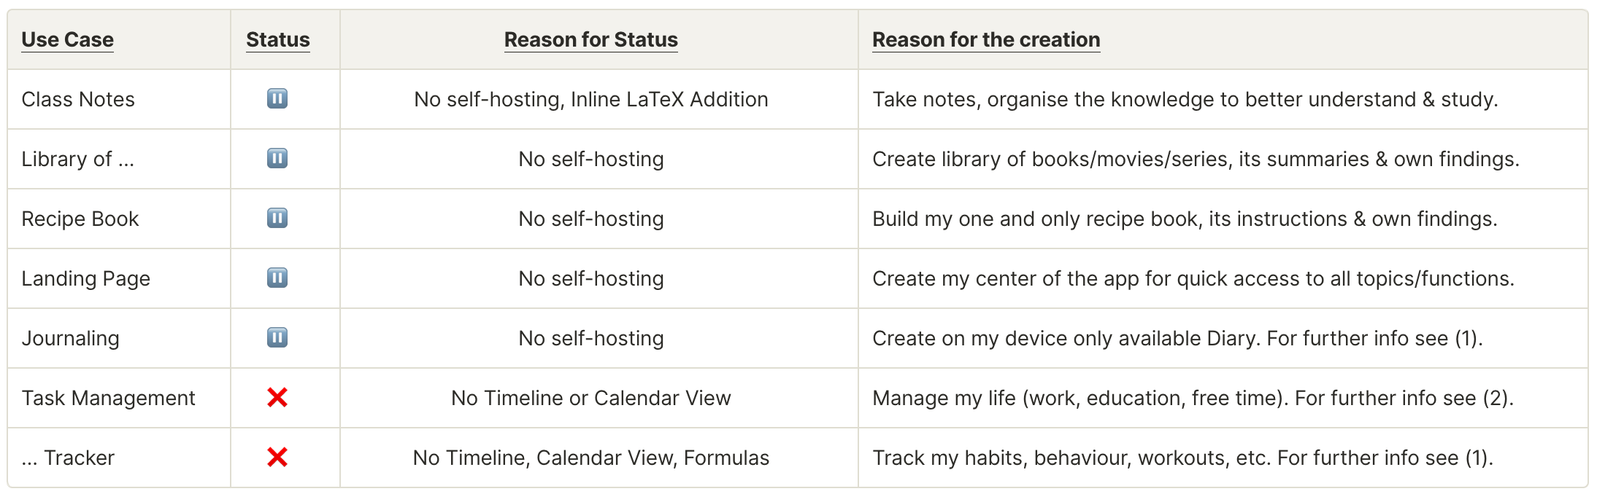Click the Landing Page pause status icon

(x=277, y=278)
